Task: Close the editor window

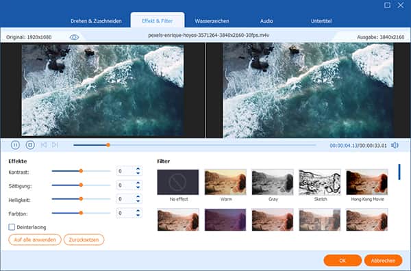Action: click(401, 5)
